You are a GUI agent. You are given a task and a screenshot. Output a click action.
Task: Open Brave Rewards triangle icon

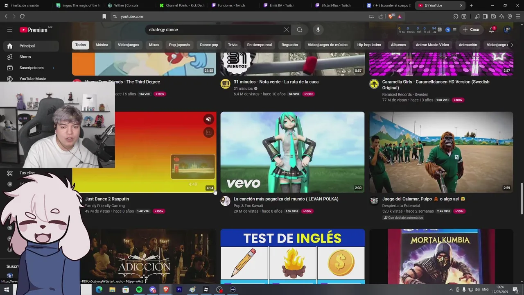[400, 16]
